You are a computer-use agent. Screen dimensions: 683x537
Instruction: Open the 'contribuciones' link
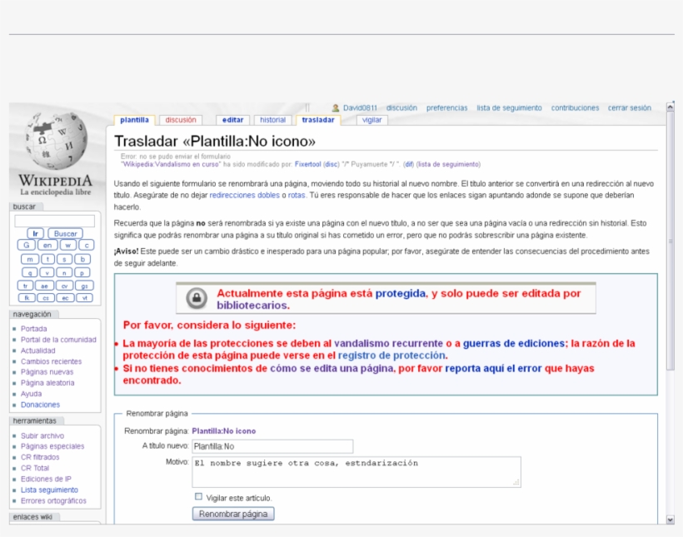point(575,108)
